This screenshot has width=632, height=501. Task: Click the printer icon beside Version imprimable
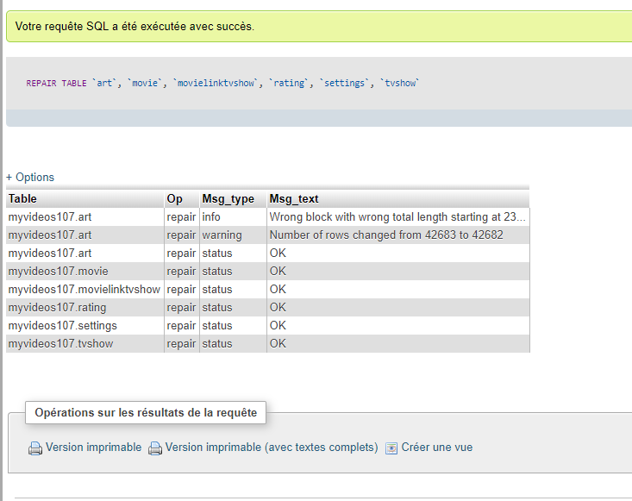(35, 448)
